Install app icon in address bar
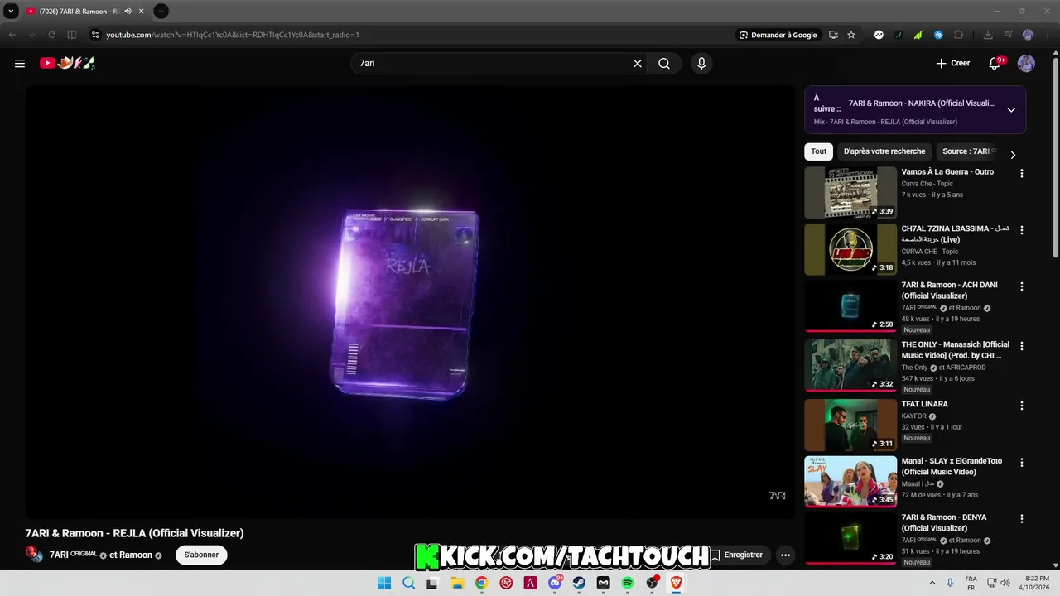This screenshot has height=596, width=1060. [833, 35]
